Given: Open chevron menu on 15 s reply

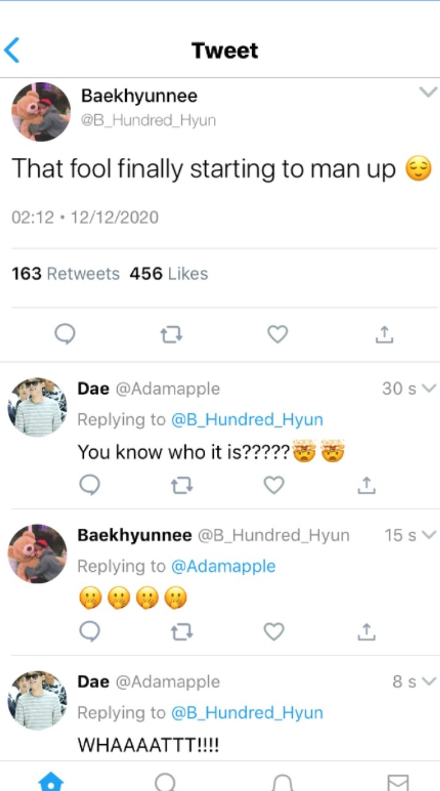Looking at the screenshot, I should (x=430, y=535).
